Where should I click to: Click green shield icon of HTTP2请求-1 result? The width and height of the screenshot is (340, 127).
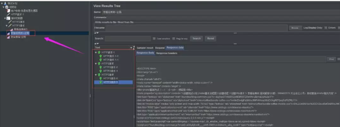101,71
